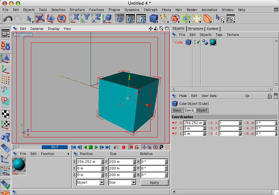
Task: Click the Render View vase icon
Action: coord(119,19)
